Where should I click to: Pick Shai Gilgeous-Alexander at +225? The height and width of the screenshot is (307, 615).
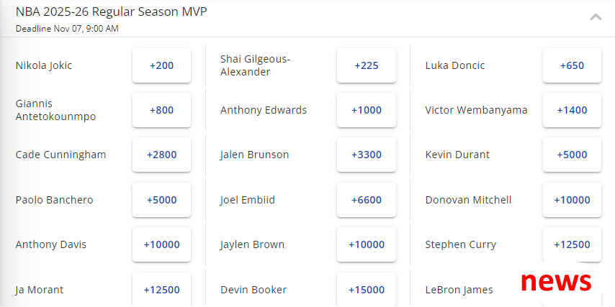point(367,65)
